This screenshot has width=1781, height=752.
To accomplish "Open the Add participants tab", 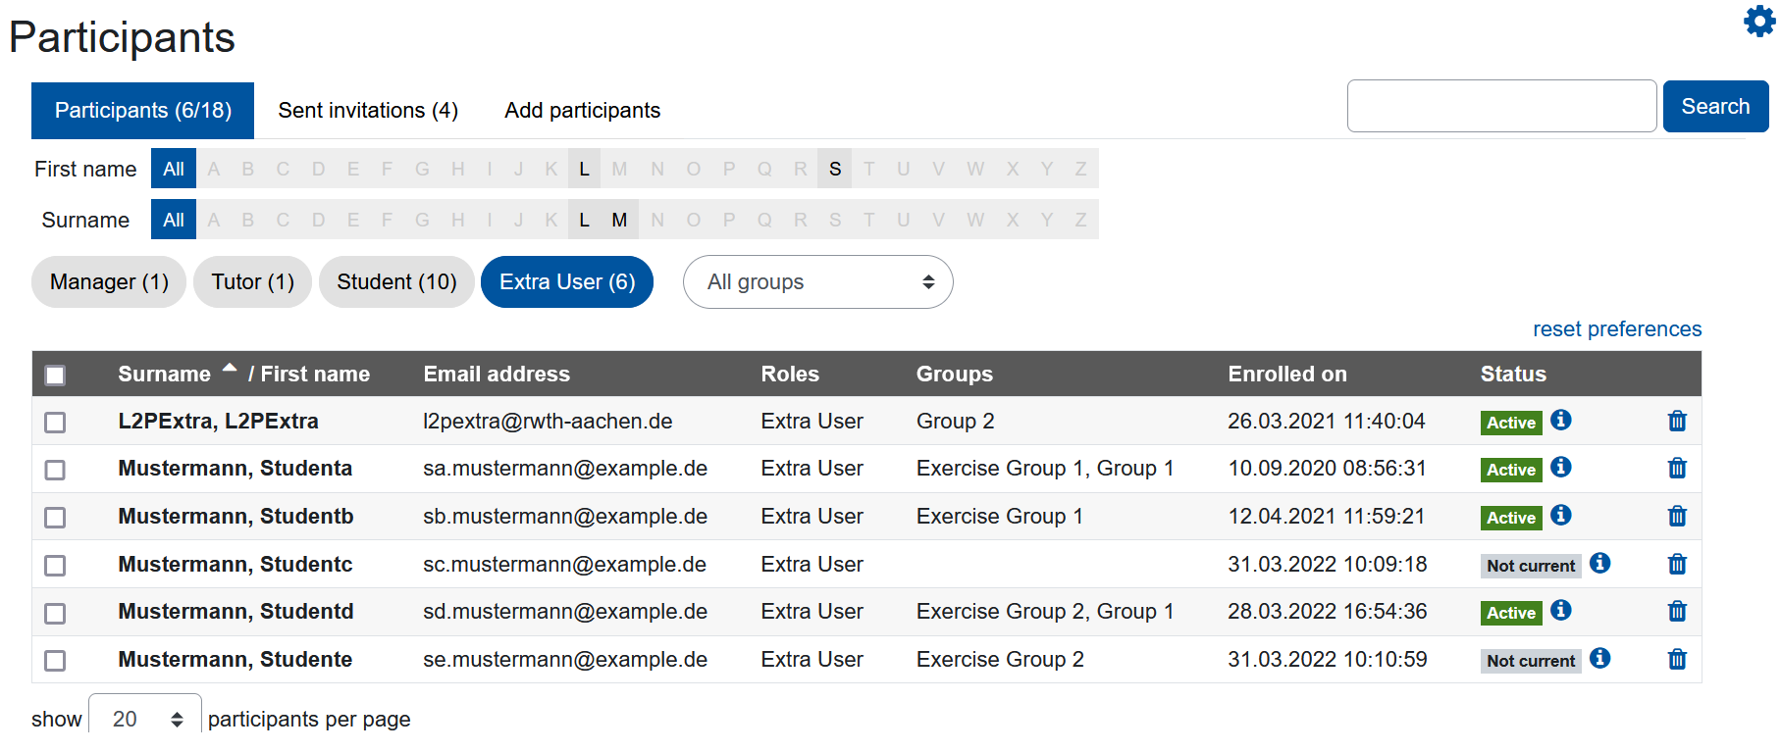I will click(x=582, y=111).
